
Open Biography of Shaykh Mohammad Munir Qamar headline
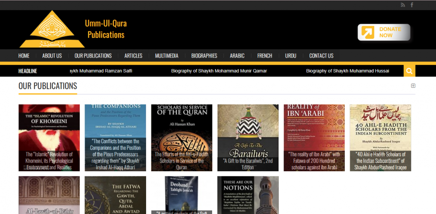[x=219, y=71]
